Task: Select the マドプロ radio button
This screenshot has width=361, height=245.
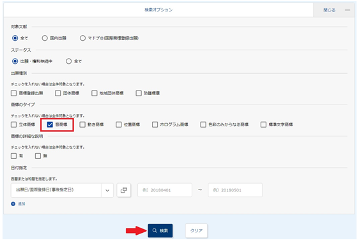Action: [x=82, y=38]
